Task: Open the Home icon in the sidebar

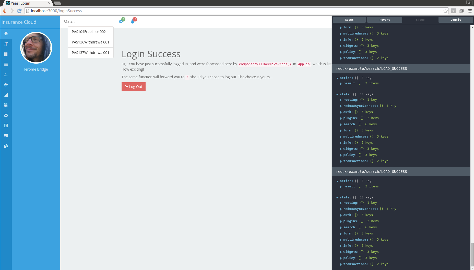Action: point(6,33)
